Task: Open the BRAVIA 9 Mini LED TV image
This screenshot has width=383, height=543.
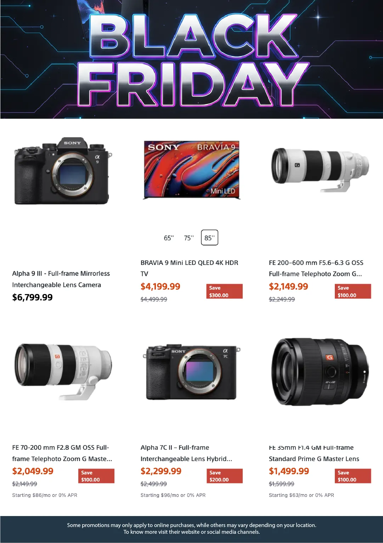Action: pyautogui.click(x=191, y=170)
